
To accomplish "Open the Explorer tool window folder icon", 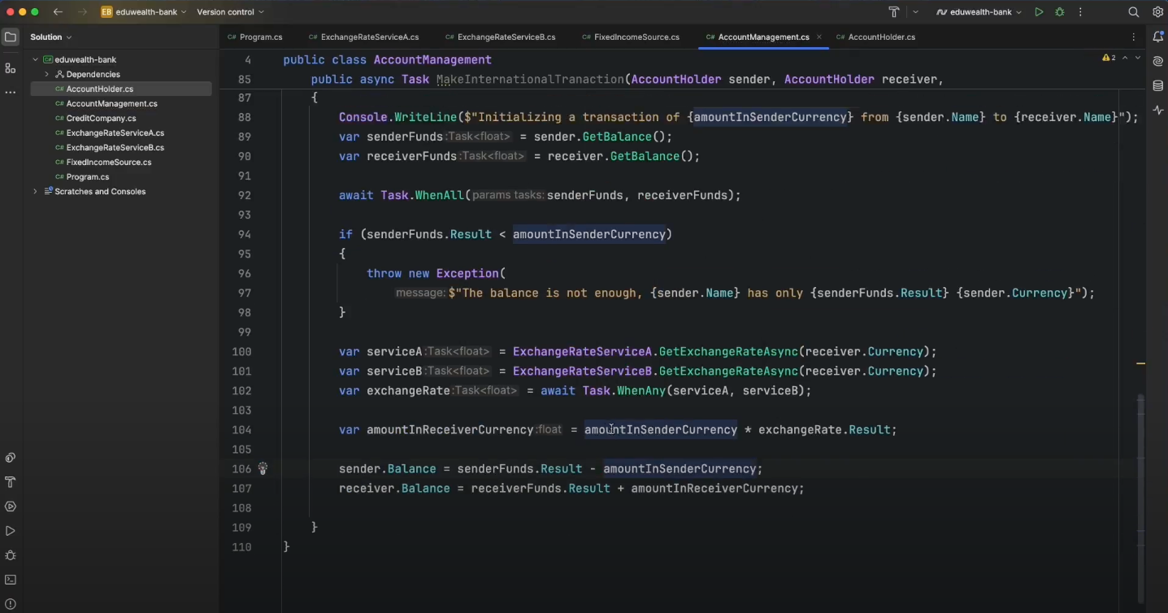I will [11, 37].
